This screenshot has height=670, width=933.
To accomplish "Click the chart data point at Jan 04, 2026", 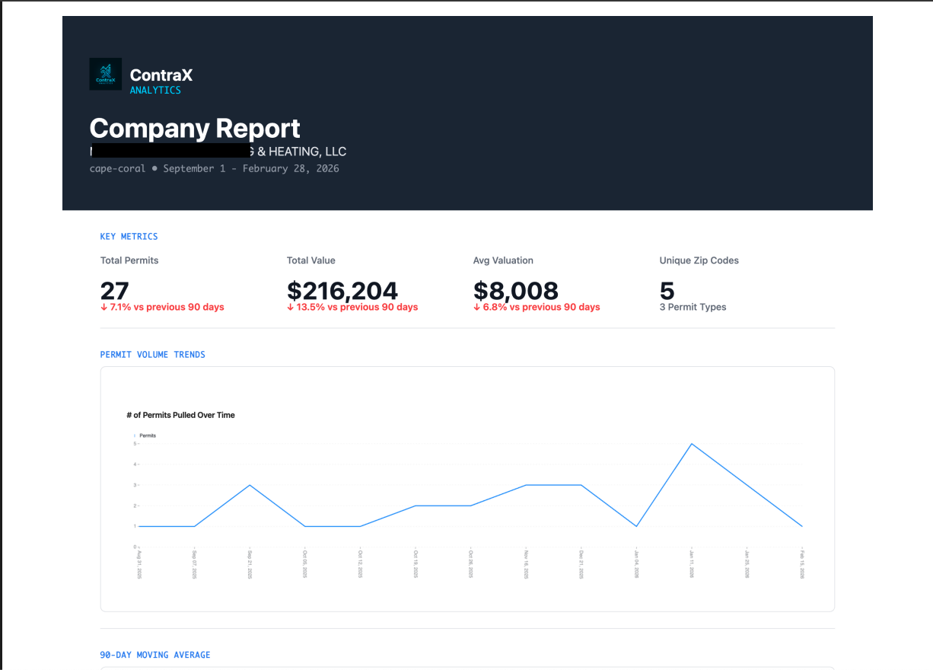I will [x=636, y=526].
